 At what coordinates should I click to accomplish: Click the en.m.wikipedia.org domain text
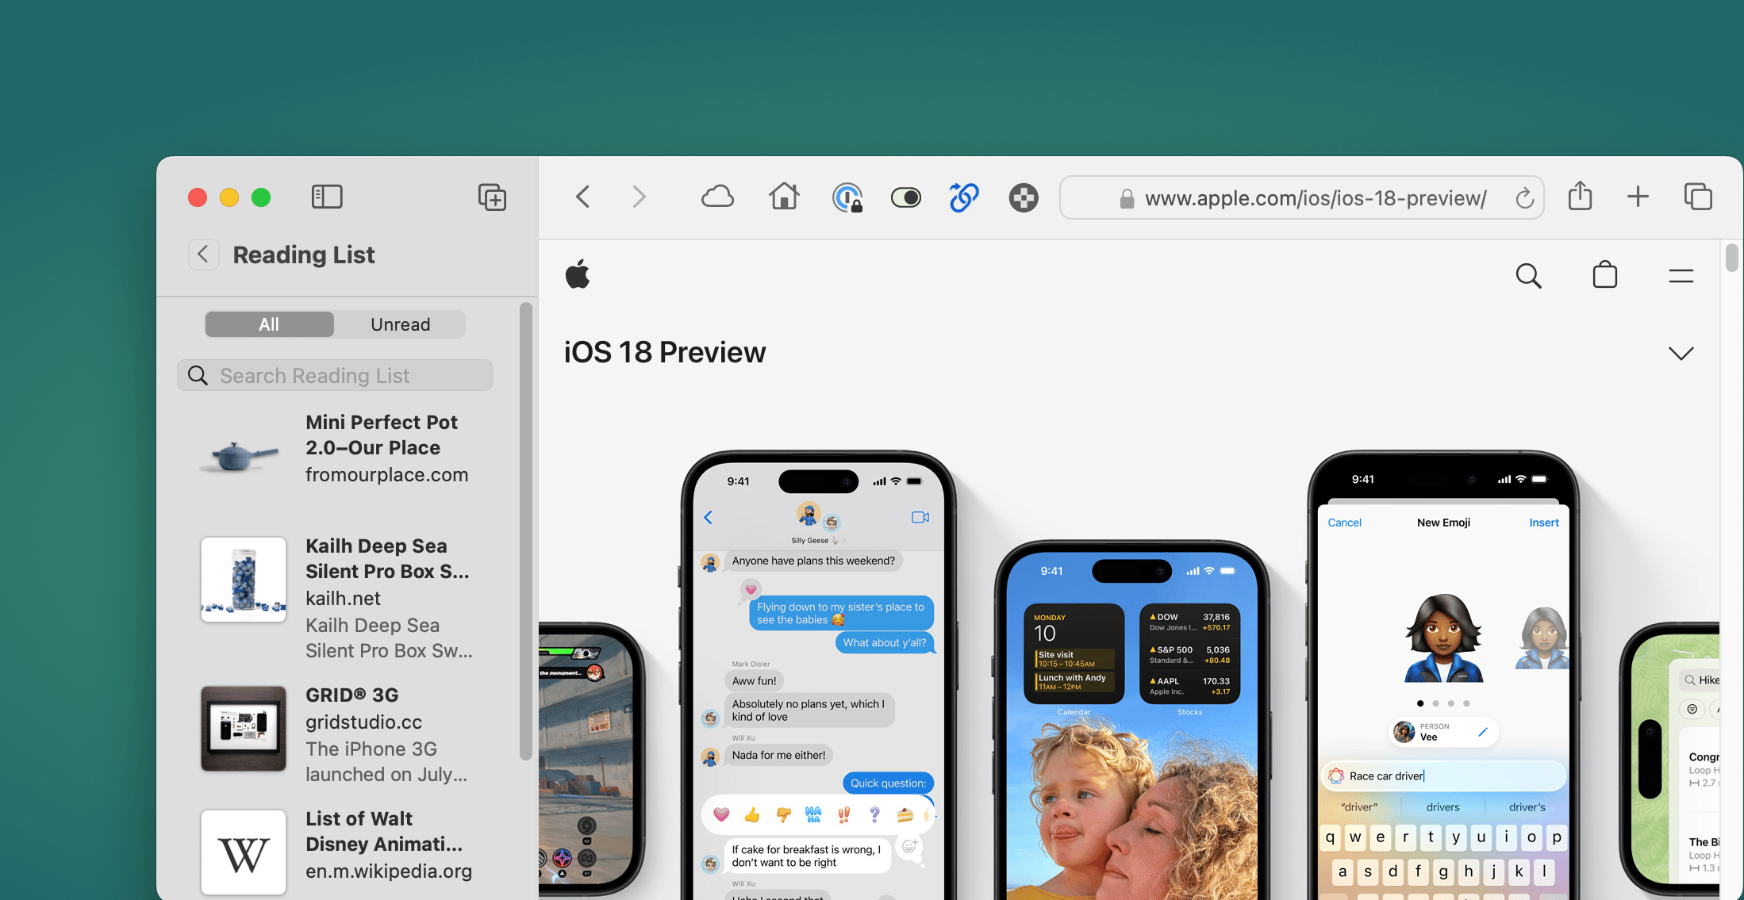388,871
